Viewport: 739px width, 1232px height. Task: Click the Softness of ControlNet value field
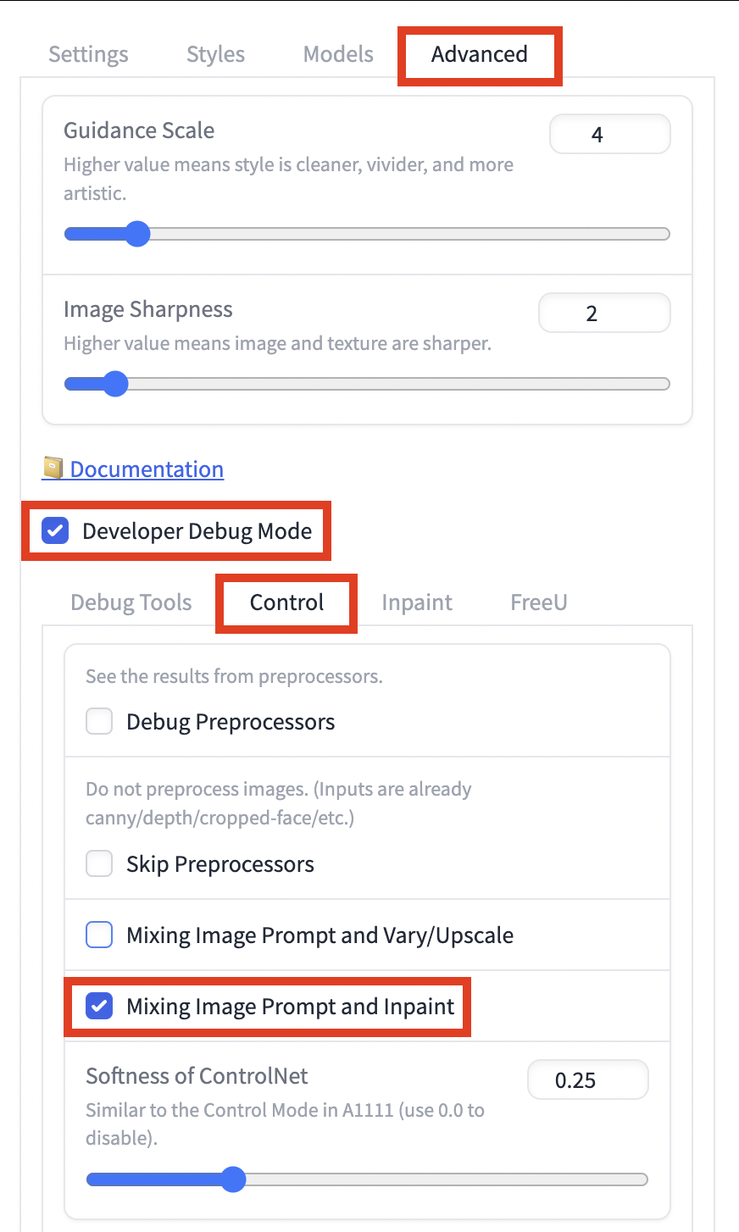(x=587, y=1080)
